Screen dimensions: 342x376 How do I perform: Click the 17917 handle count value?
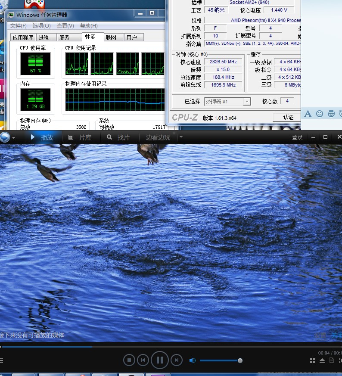coord(159,127)
